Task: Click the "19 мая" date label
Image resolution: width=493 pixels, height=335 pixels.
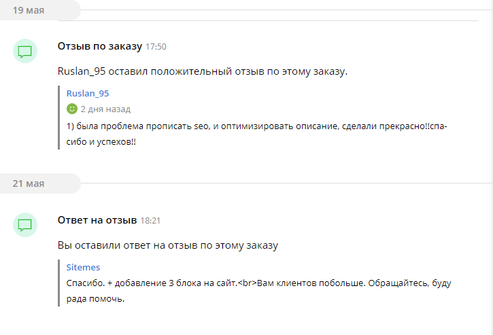Action: point(29,10)
